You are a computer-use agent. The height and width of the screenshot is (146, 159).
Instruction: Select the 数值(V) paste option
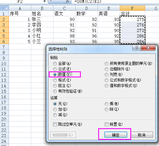(63, 74)
